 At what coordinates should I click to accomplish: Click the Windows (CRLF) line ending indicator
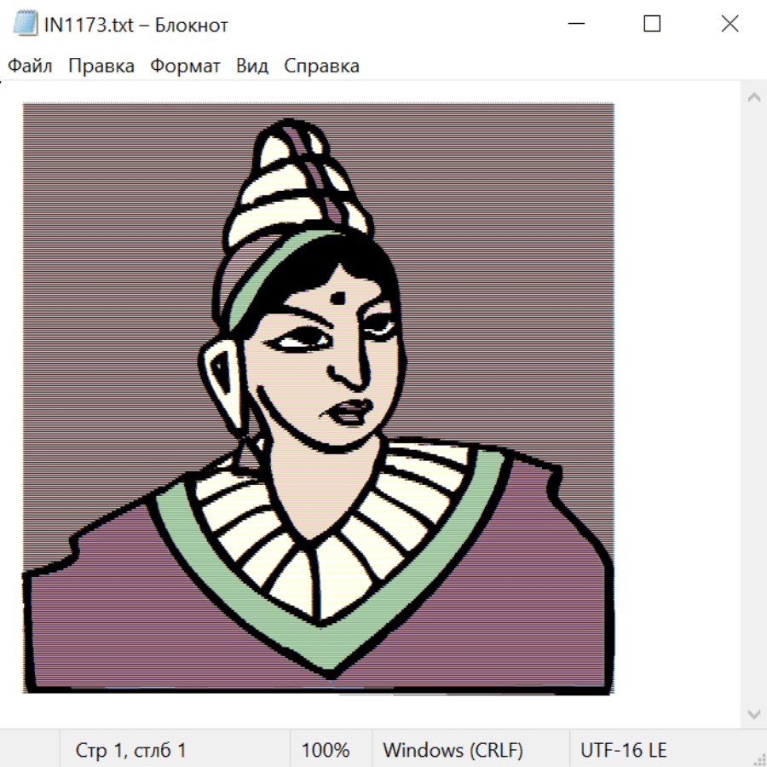[x=453, y=751]
